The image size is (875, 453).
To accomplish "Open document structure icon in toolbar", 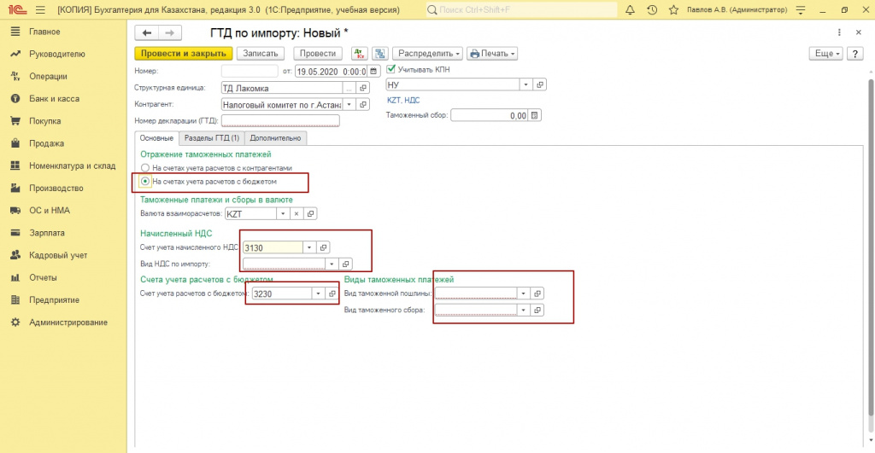I will tap(380, 54).
